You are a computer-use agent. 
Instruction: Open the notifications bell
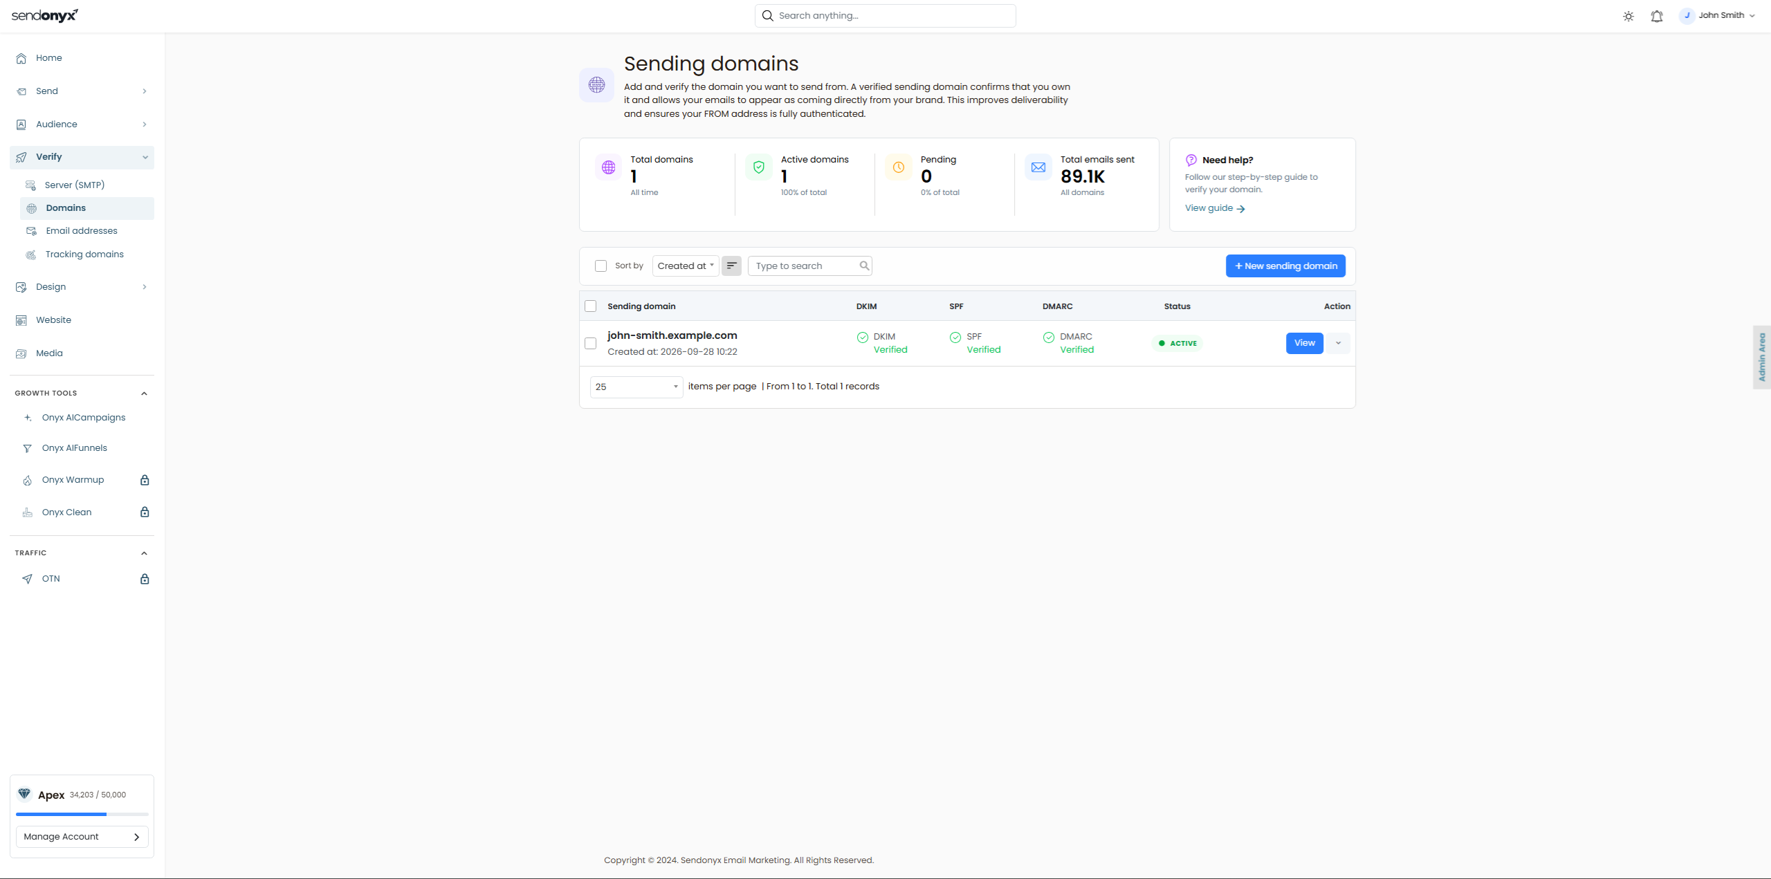coord(1656,16)
